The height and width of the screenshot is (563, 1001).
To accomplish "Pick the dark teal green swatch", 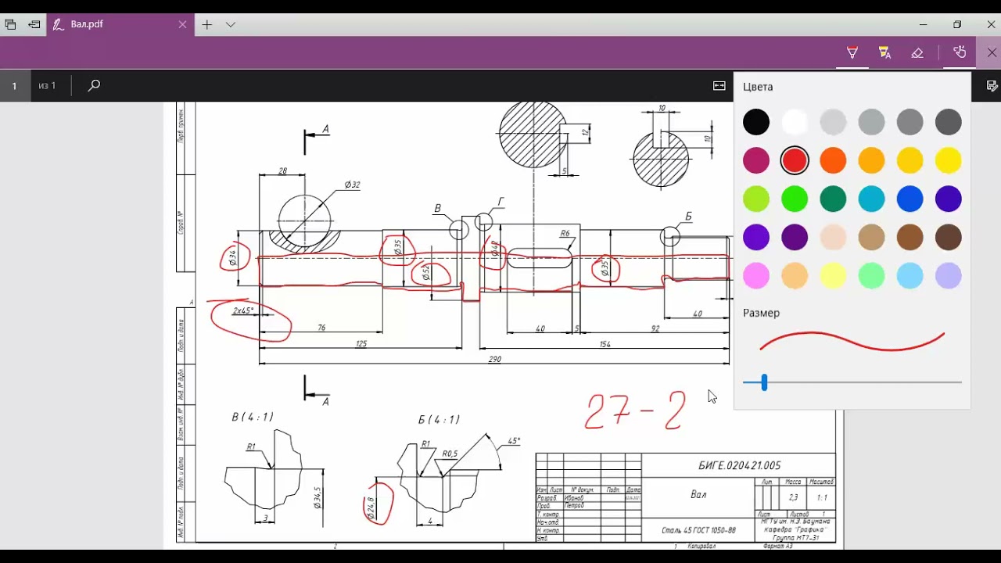I will pyautogui.click(x=833, y=199).
